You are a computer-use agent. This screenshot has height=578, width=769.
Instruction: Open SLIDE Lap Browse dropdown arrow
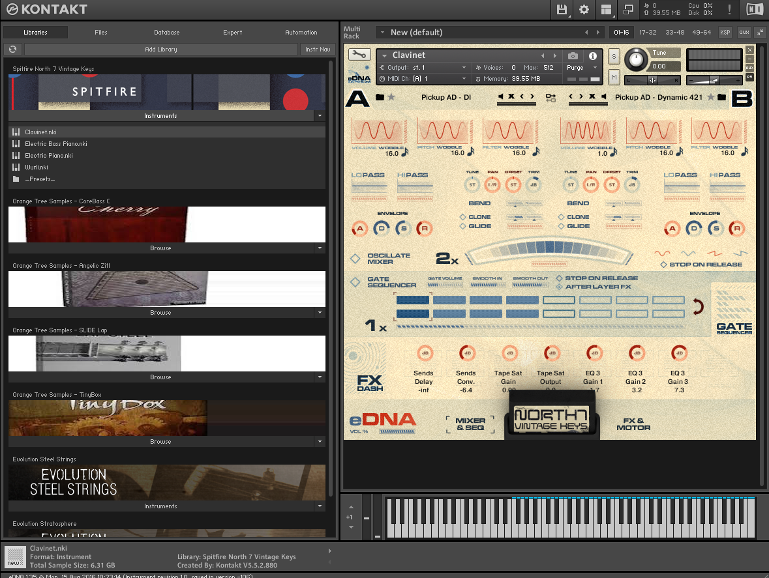[320, 377]
